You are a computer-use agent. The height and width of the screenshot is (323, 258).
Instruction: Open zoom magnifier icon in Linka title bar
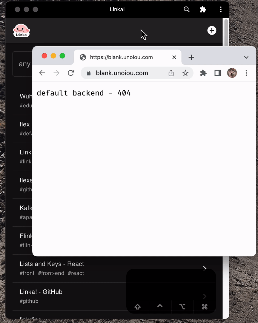(x=186, y=9)
